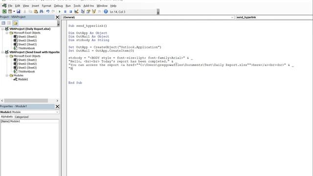Select Sheet1 under Send Email project
This screenshot has height=176, width=313.
click(27, 60)
